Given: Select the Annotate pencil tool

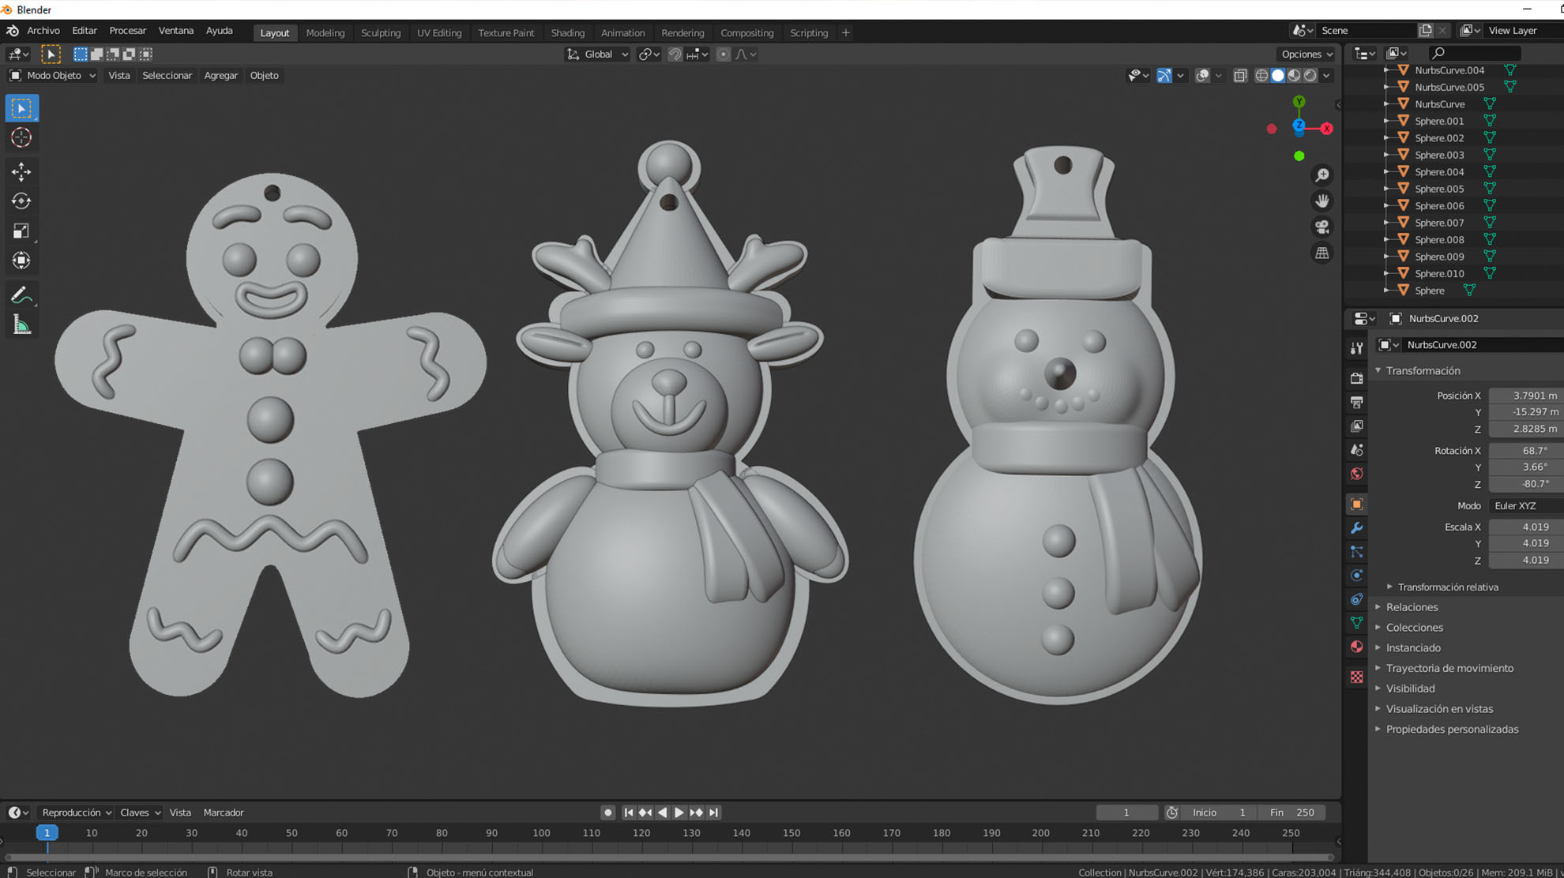Looking at the screenshot, I should 21,295.
